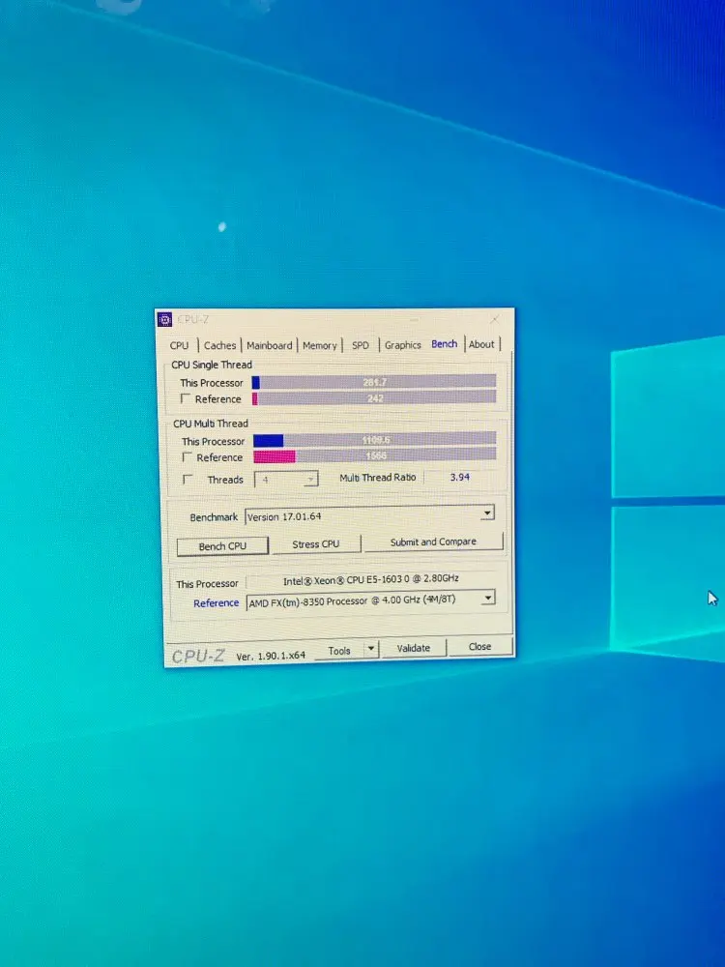Click Submit and Compare button
725x967 pixels.
[433, 542]
